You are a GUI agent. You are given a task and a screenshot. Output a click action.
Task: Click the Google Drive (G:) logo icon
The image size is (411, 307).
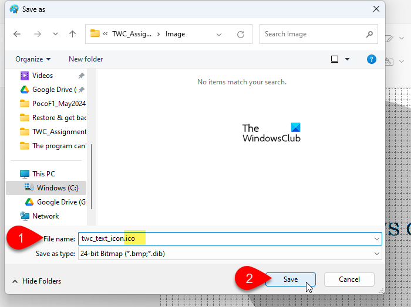(x=29, y=202)
